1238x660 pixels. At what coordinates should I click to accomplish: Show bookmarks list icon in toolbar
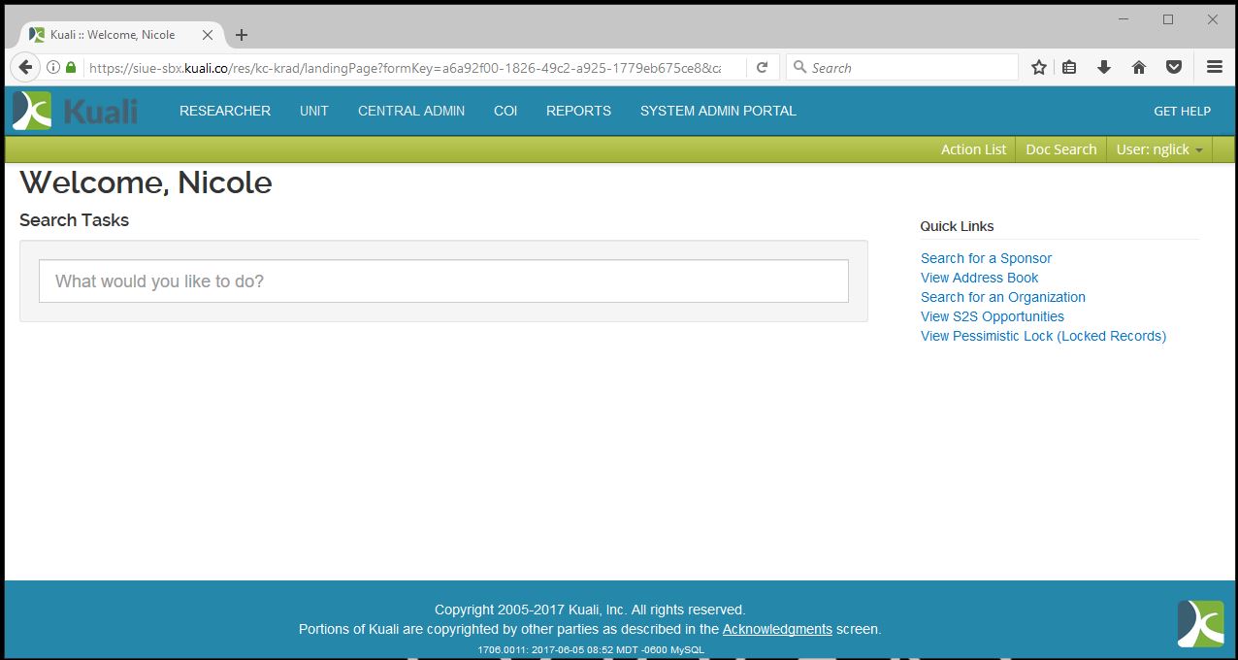tap(1069, 68)
